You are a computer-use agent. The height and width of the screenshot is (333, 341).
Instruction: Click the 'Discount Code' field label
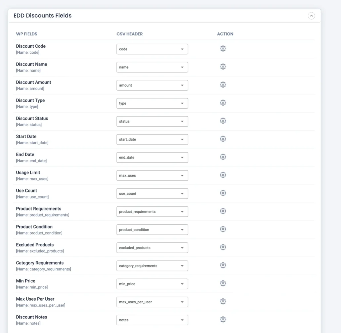click(x=31, y=46)
